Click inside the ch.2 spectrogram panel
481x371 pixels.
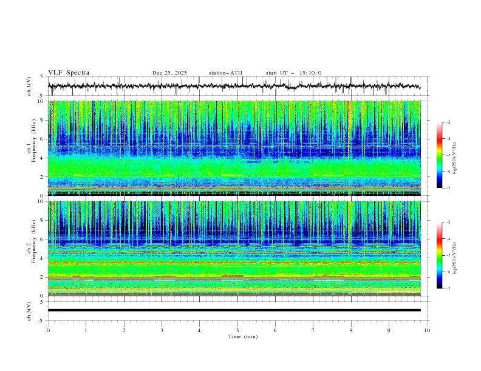(x=234, y=249)
